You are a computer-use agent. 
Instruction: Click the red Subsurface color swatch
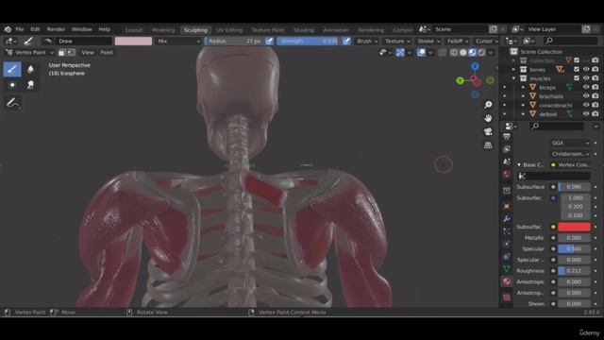pos(574,227)
